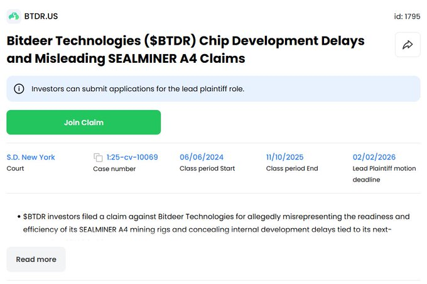Click the claim id 1795 text
Image resolution: width=427 pixels, height=284 pixels.
407,16
